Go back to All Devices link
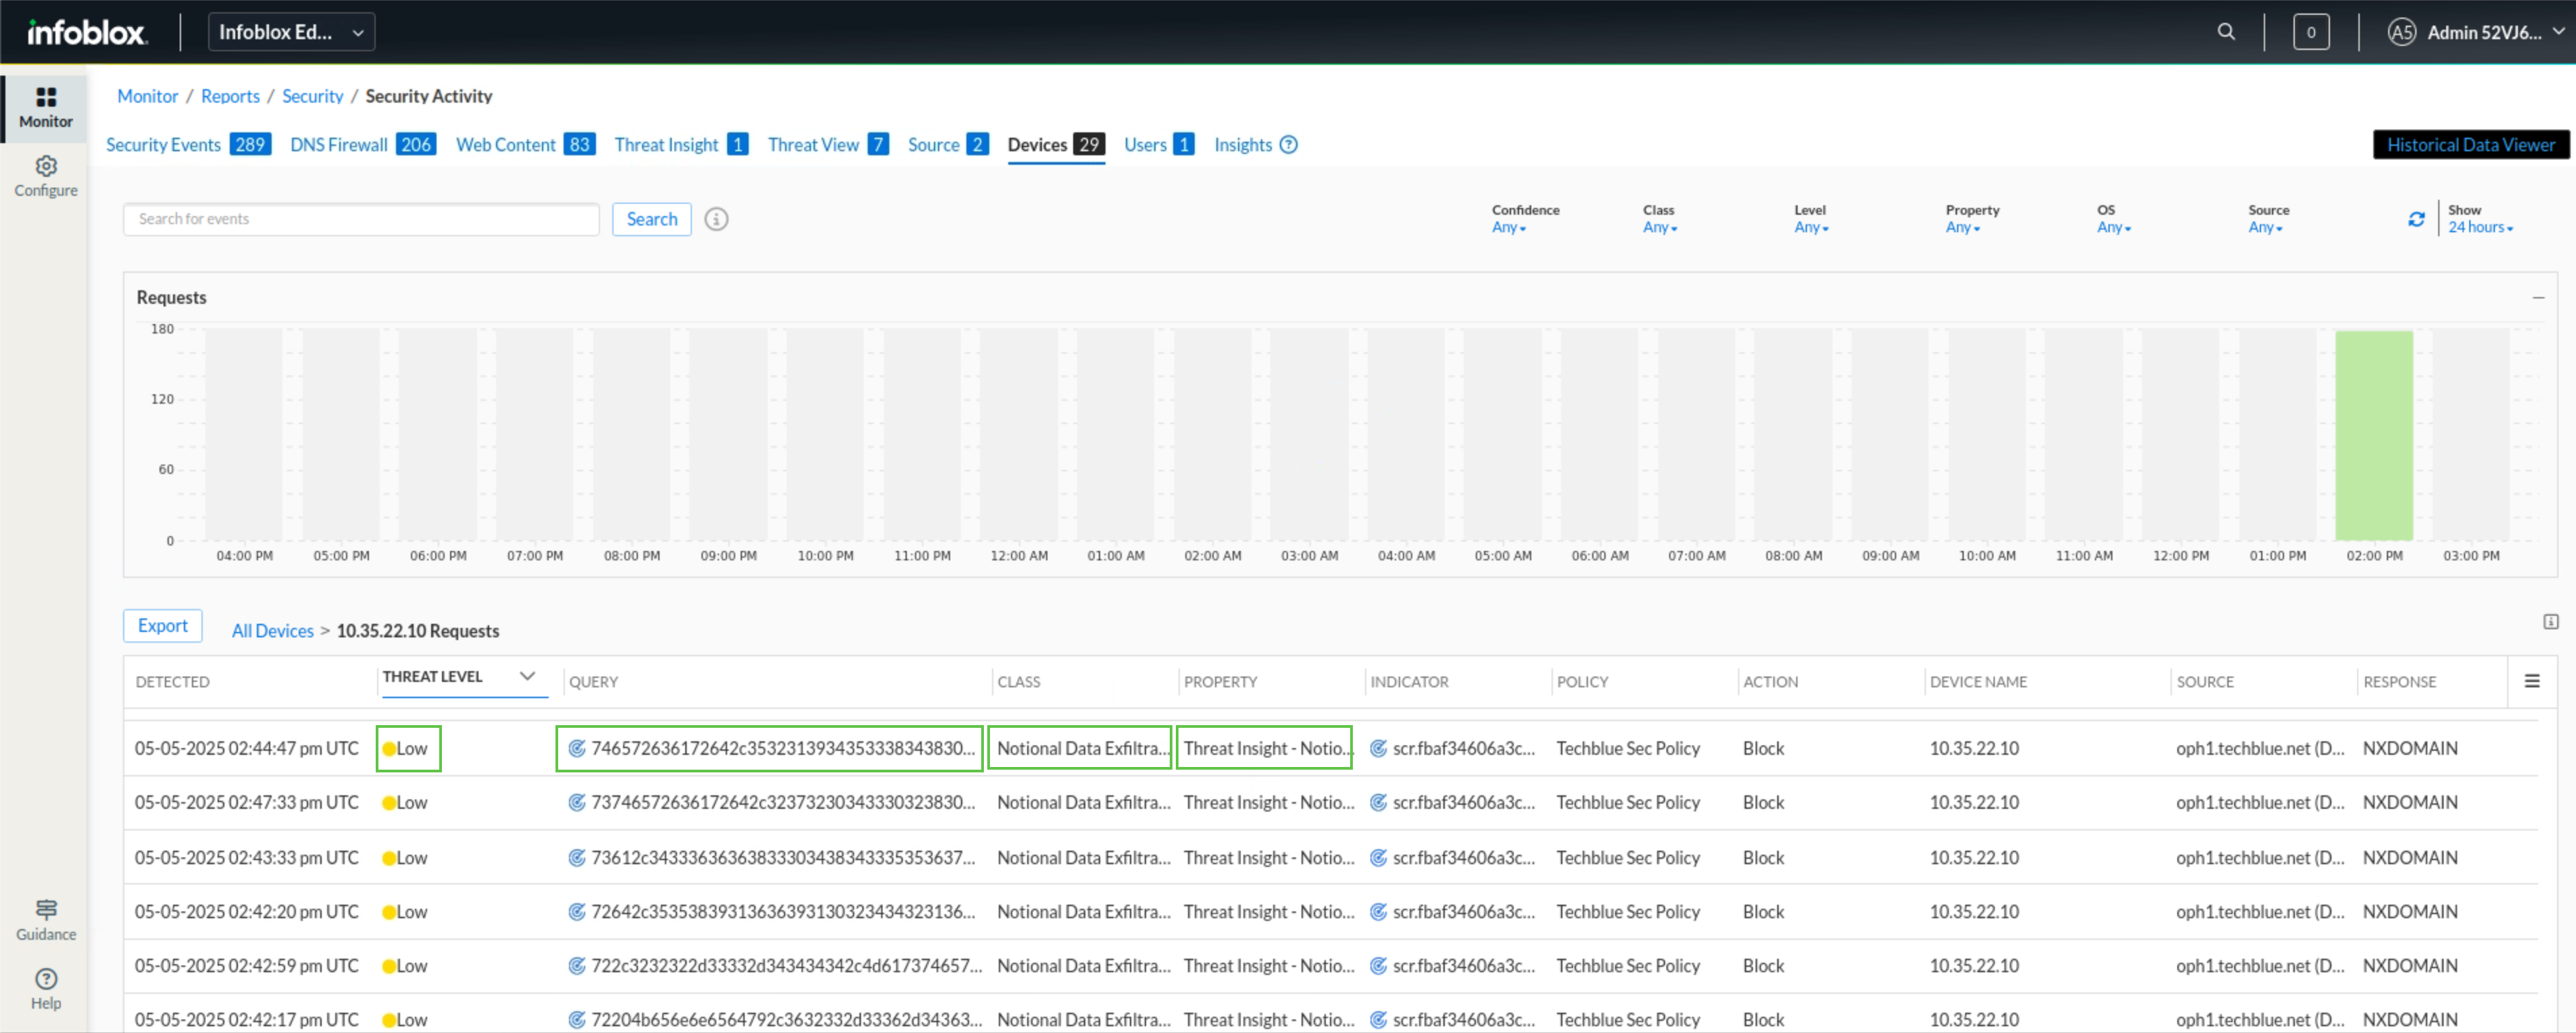The image size is (2576, 1033). pos(272,631)
